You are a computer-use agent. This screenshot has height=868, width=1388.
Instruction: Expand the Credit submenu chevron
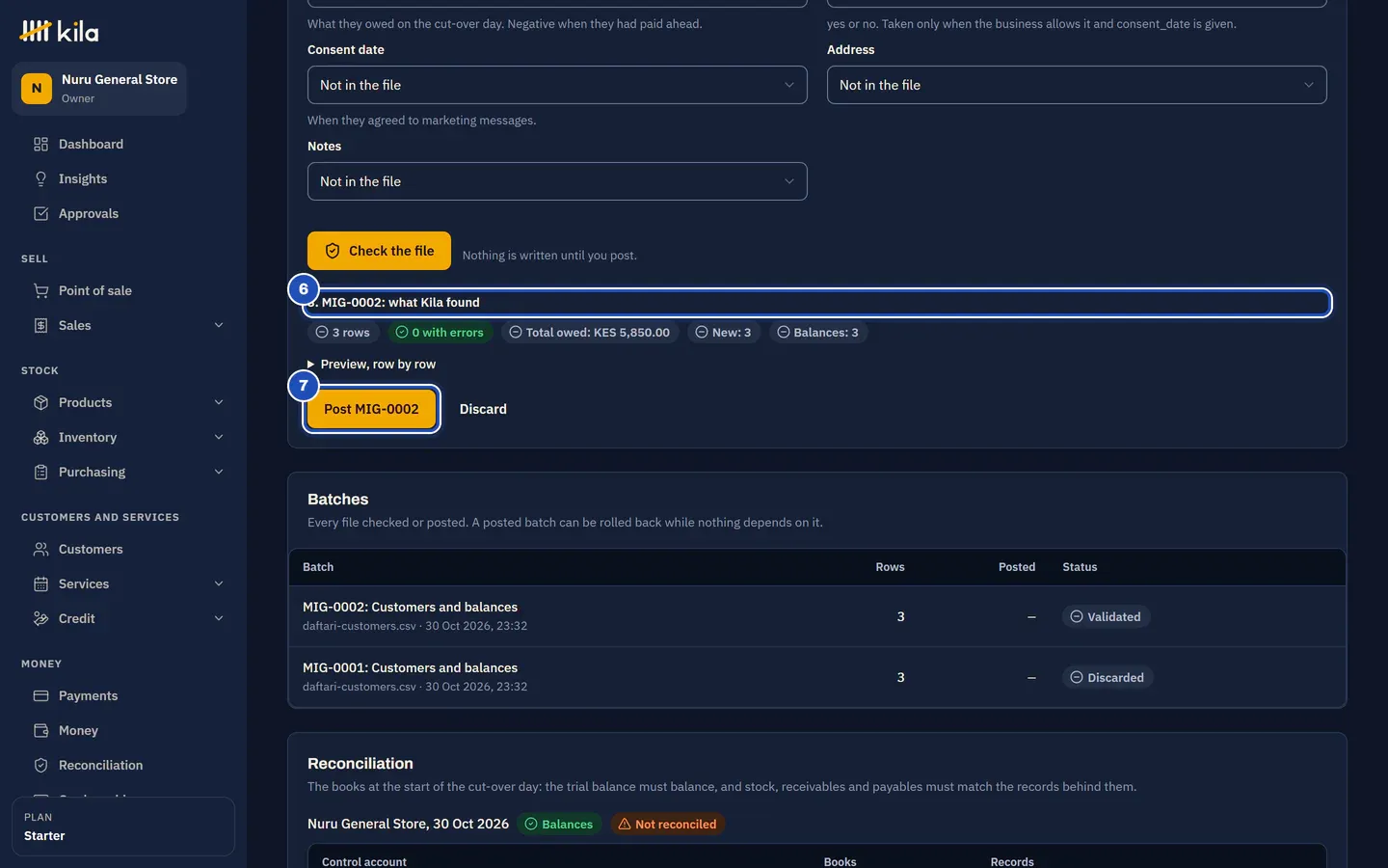click(x=219, y=618)
